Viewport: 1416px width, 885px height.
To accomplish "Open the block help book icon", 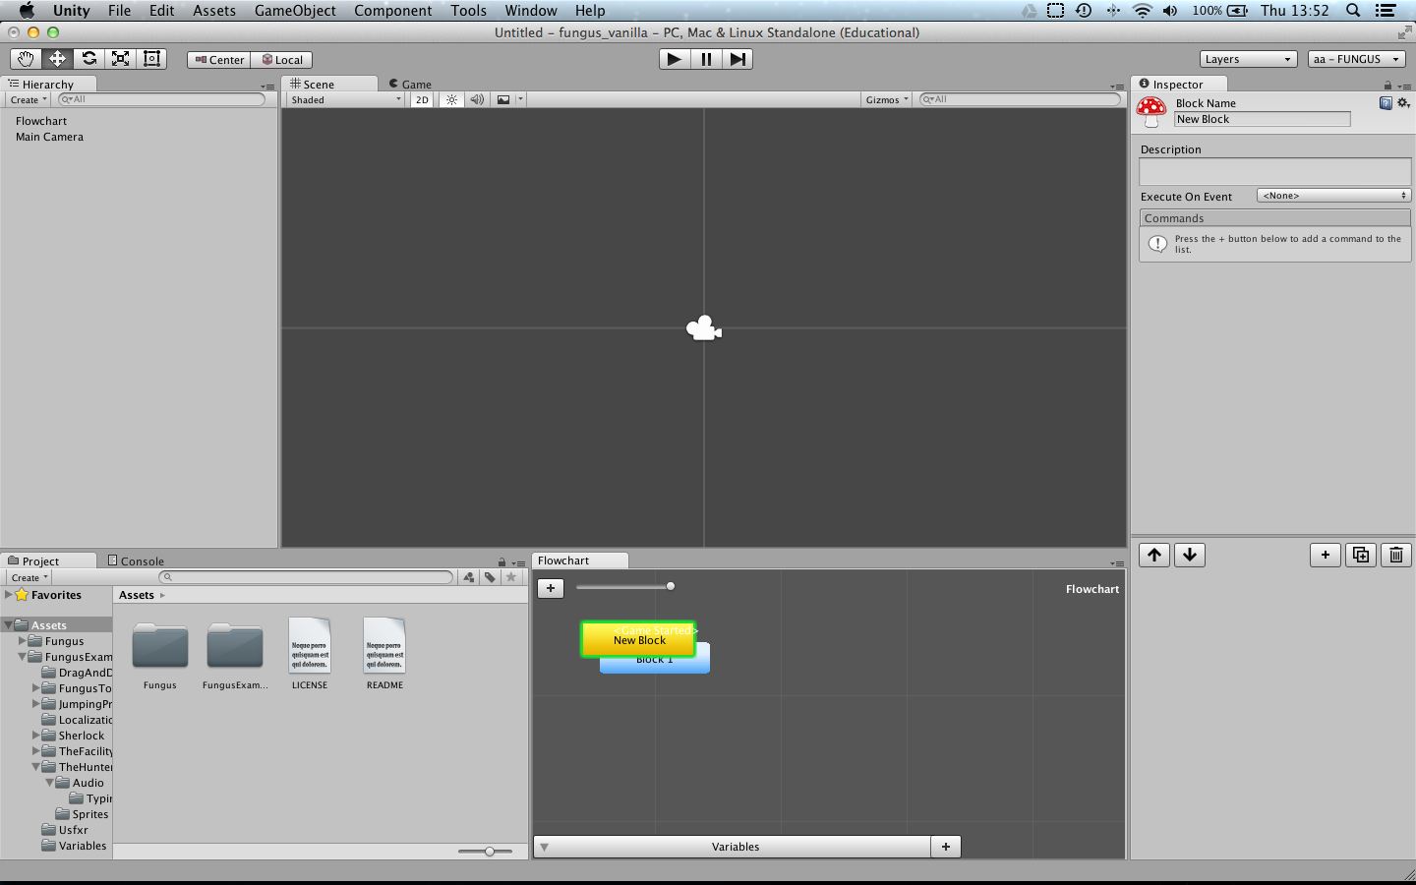I will (1386, 103).
